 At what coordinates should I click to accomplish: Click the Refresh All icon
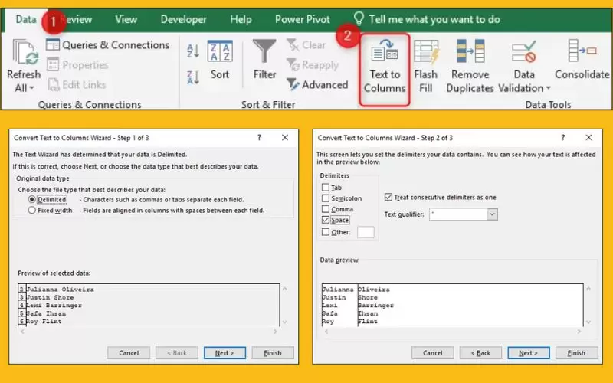coord(25,52)
